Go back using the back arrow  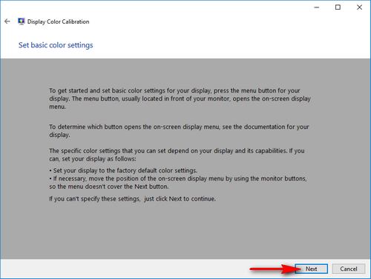pyautogui.click(x=7, y=21)
